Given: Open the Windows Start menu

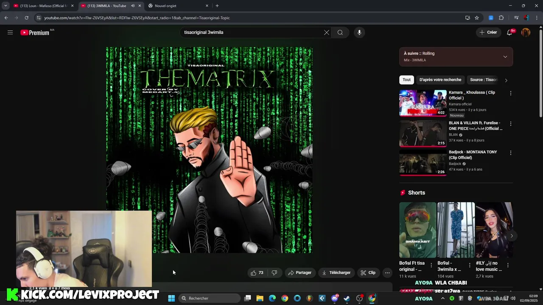Looking at the screenshot, I should click(171, 298).
